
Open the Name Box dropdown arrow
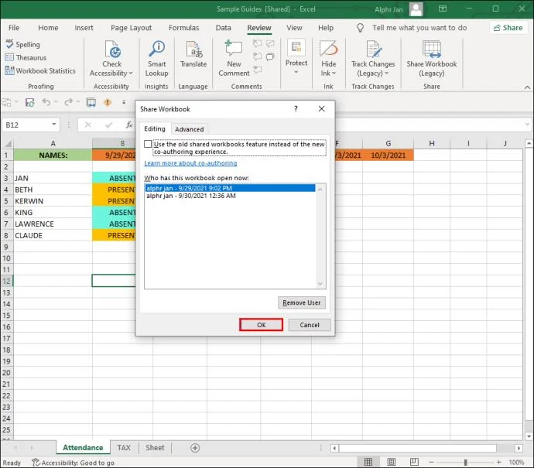[x=54, y=125]
